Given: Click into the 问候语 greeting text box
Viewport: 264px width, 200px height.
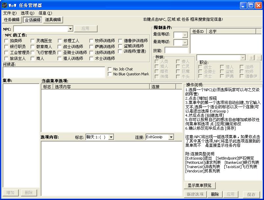Looking at the screenshot, I should pyautogui.click(x=54, y=72).
